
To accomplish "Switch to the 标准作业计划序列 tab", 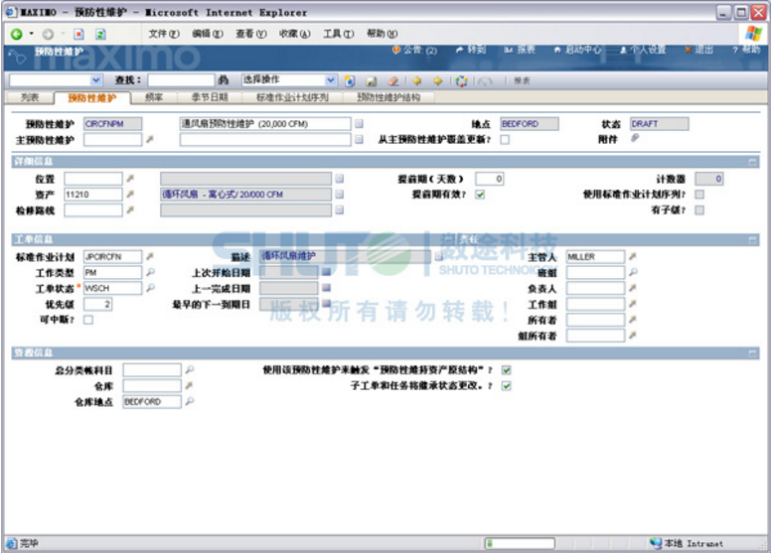I will (x=291, y=97).
